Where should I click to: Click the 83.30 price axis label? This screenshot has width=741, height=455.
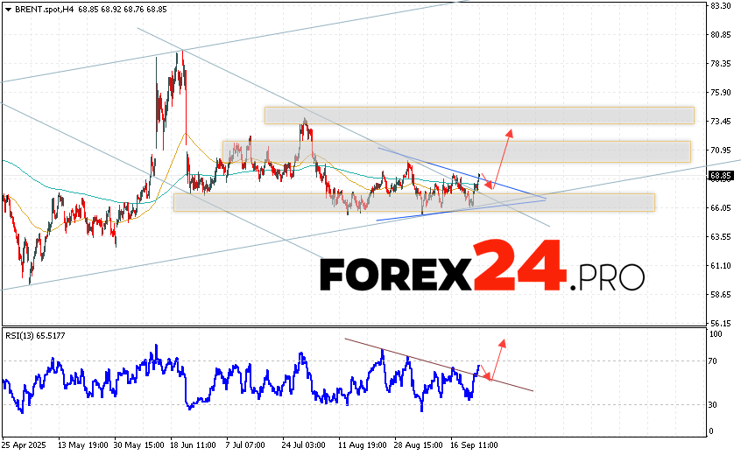point(720,6)
